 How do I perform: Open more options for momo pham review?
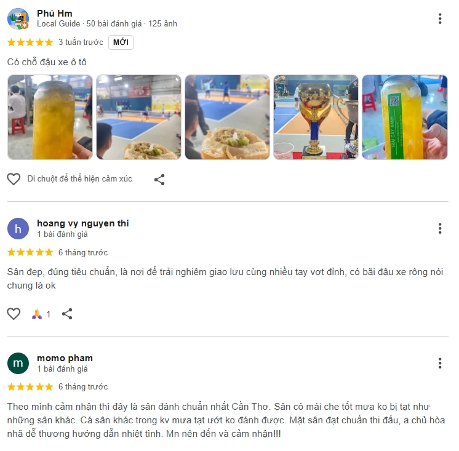point(440,363)
